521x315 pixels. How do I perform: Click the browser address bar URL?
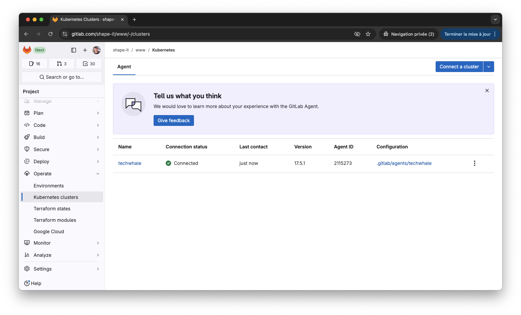click(x=111, y=34)
